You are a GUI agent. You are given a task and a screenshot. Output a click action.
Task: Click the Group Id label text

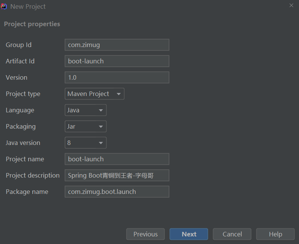point(19,45)
